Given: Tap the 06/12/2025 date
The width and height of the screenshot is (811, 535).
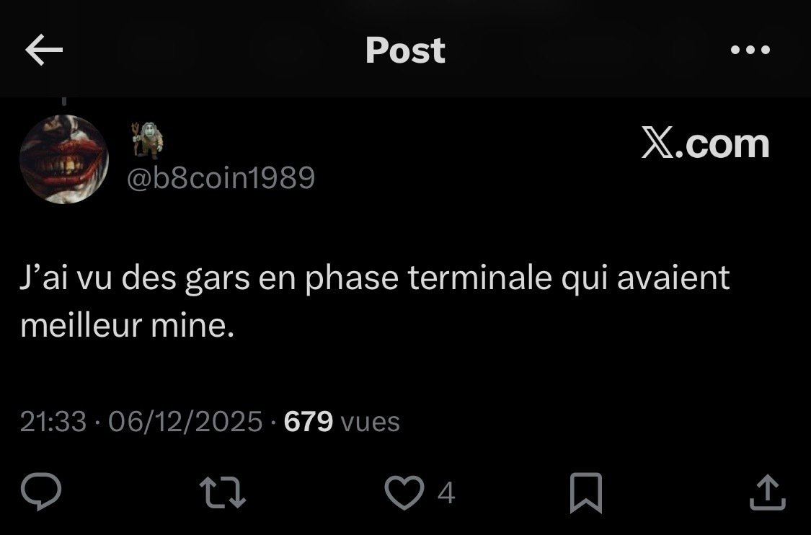Looking at the screenshot, I should pyautogui.click(x=185, y=421).
